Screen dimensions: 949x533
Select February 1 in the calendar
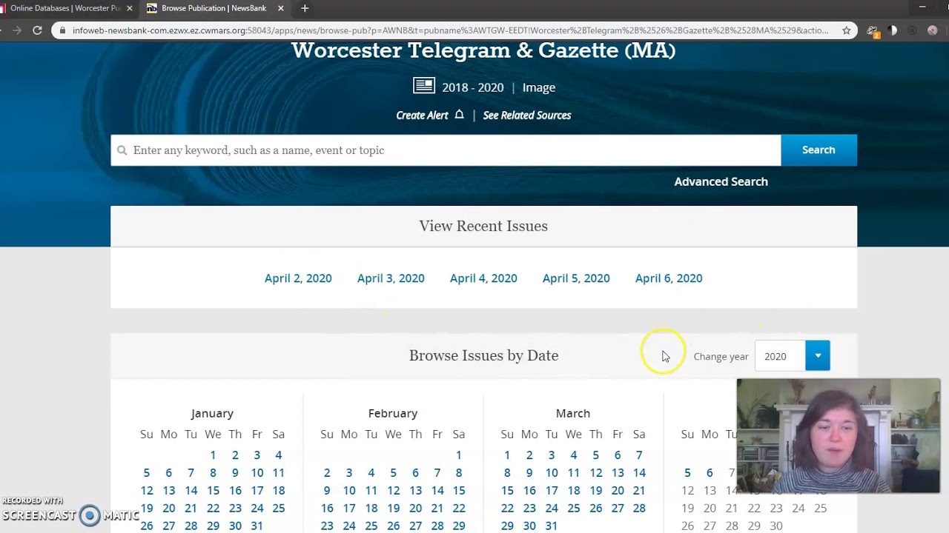click(x=459, y=455)
